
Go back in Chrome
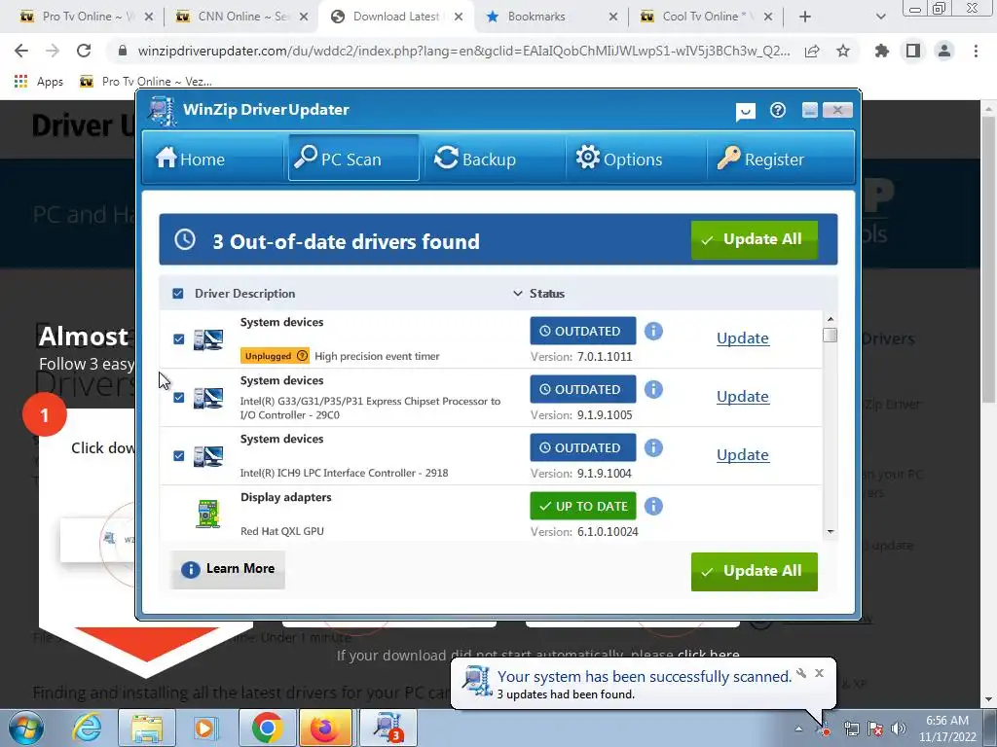click(21, 51)
